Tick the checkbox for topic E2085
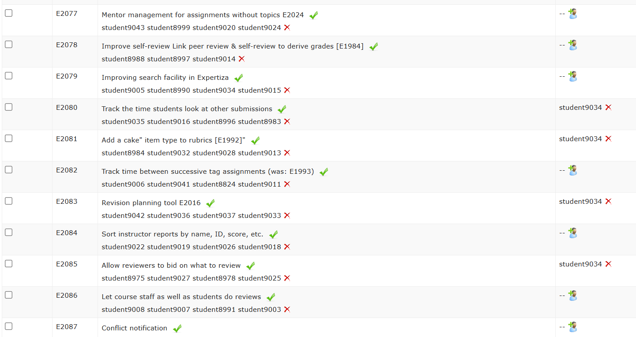Viewport: 636px width, 337px height. [x=9, y=264]
